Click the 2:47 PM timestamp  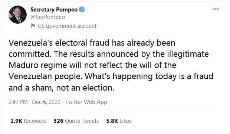(x=18, y=102)
